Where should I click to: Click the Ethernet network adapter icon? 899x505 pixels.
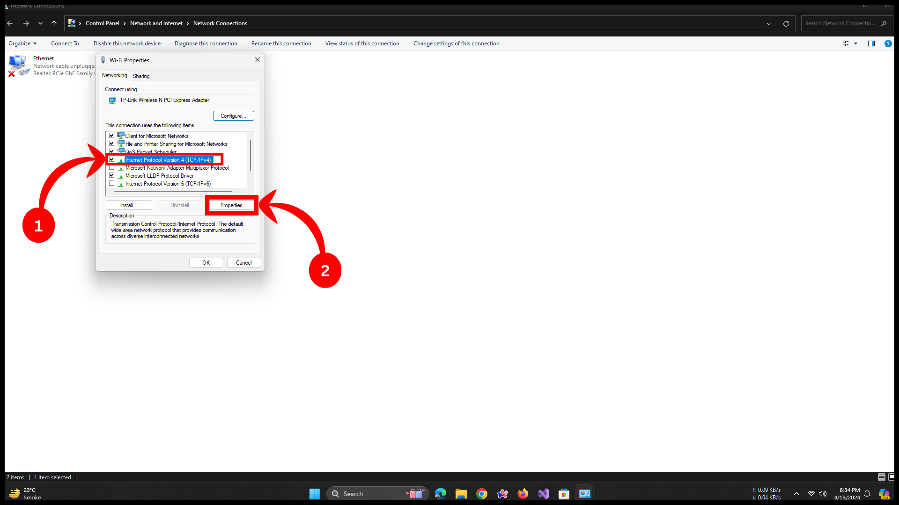tap(19, 65)
